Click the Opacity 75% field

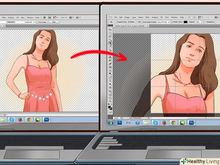[198, 22]
